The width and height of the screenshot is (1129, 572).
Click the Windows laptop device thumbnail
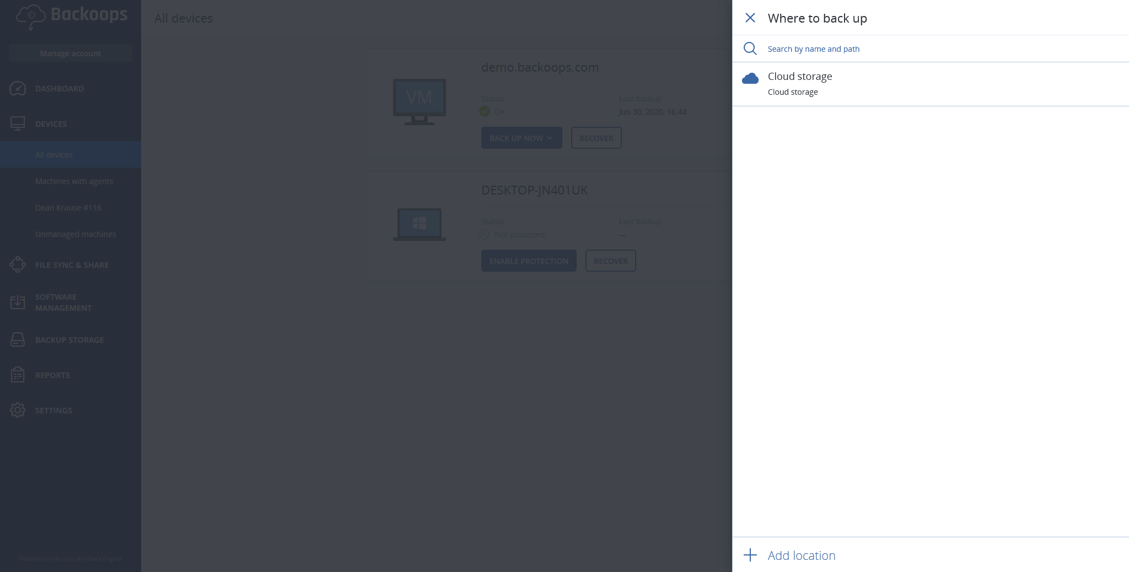point(420,224)
